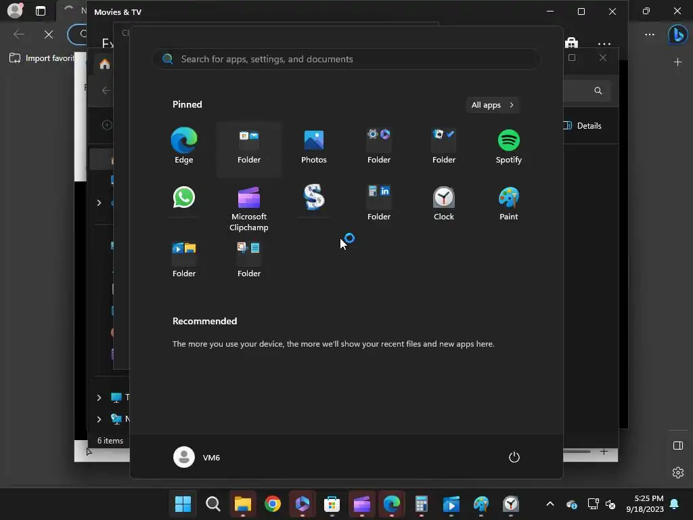Viewport: 693px width, 520px height.
Task: Open Edge Settings and more menu
Action: pyautogui.click(x=650, y=35)
